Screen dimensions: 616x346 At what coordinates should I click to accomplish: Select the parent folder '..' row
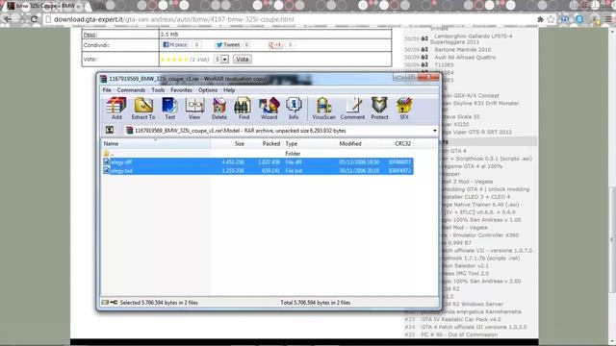click(x=257, y=154)
